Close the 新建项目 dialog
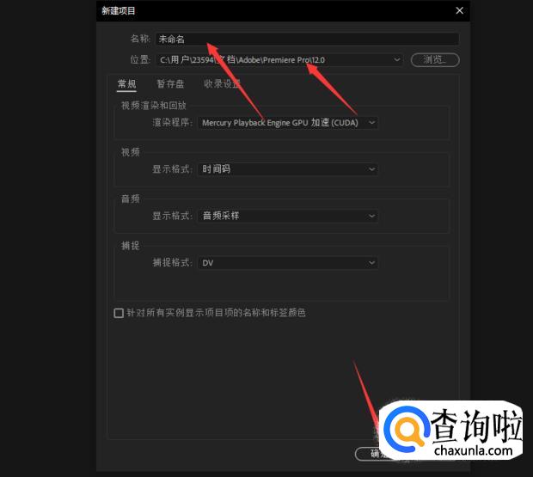This screenshot has width=533, height=477. 460,10
